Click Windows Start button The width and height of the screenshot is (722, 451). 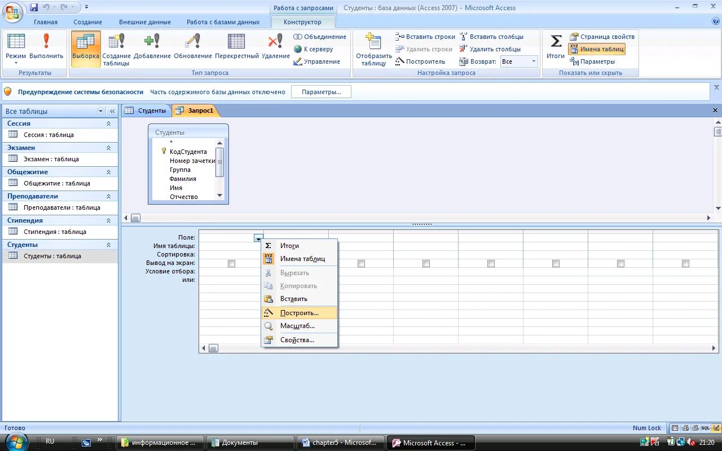coord(17,442)
